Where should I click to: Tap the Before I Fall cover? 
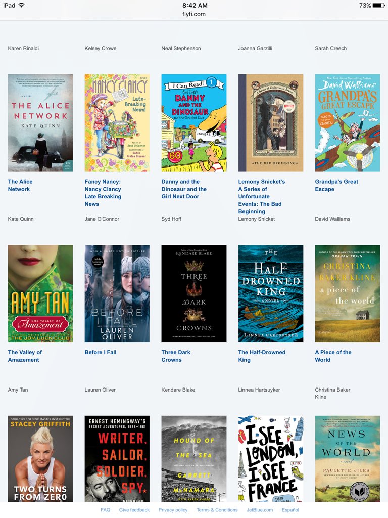tap(117, 294)
